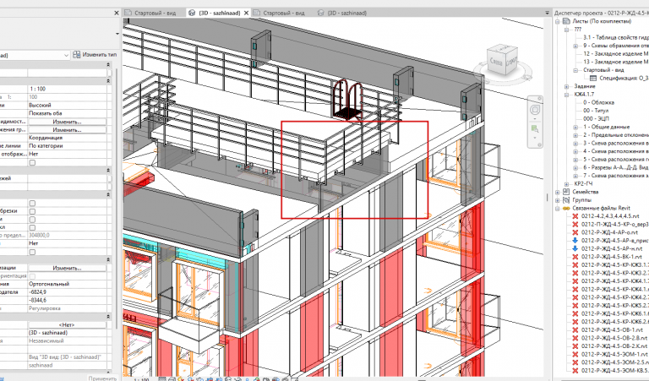Activate the zoom region tool in navigation bar
649x381 pixels.
click(x=535, y=128)
